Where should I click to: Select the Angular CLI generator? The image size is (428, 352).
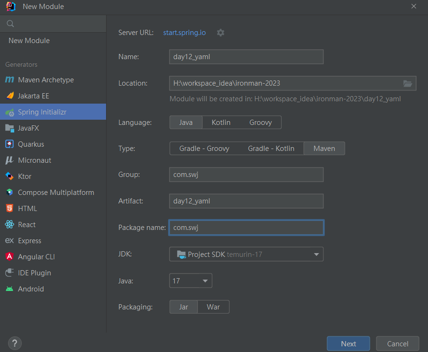[x=36, y=257]
